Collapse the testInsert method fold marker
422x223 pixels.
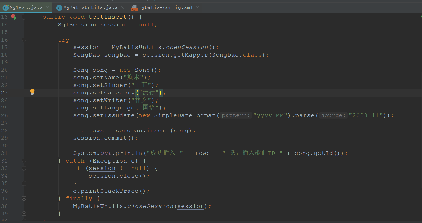pyautogui.click(x=24, y=17)
